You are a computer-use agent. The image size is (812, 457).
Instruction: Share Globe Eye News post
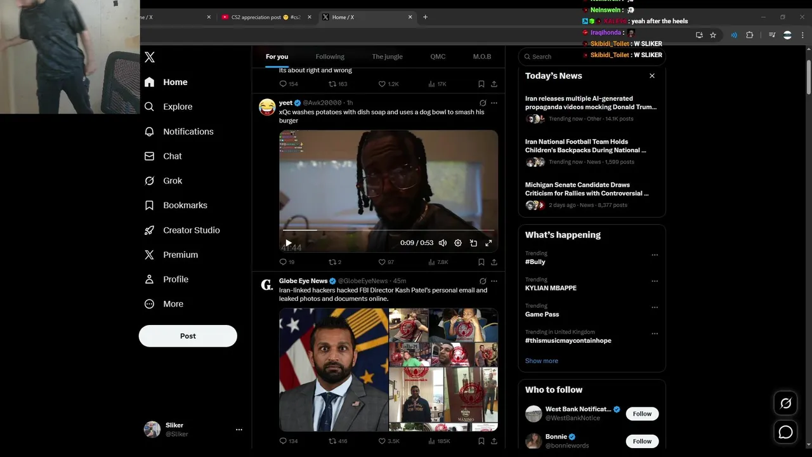(494, 440)
